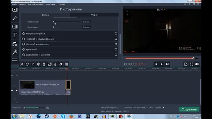Image resolution: width=212 pixels, height=119 pixels.
Task: Expand Коррекция цвета section arrows
Action: click(116, 34)
